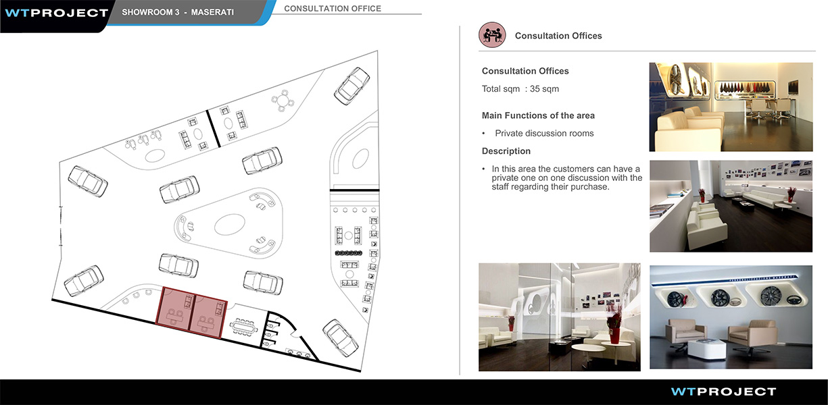Select the SHOWROOM 3 - MASERATI header tab
The image size is (828, 405).
[x=178, y=12]
